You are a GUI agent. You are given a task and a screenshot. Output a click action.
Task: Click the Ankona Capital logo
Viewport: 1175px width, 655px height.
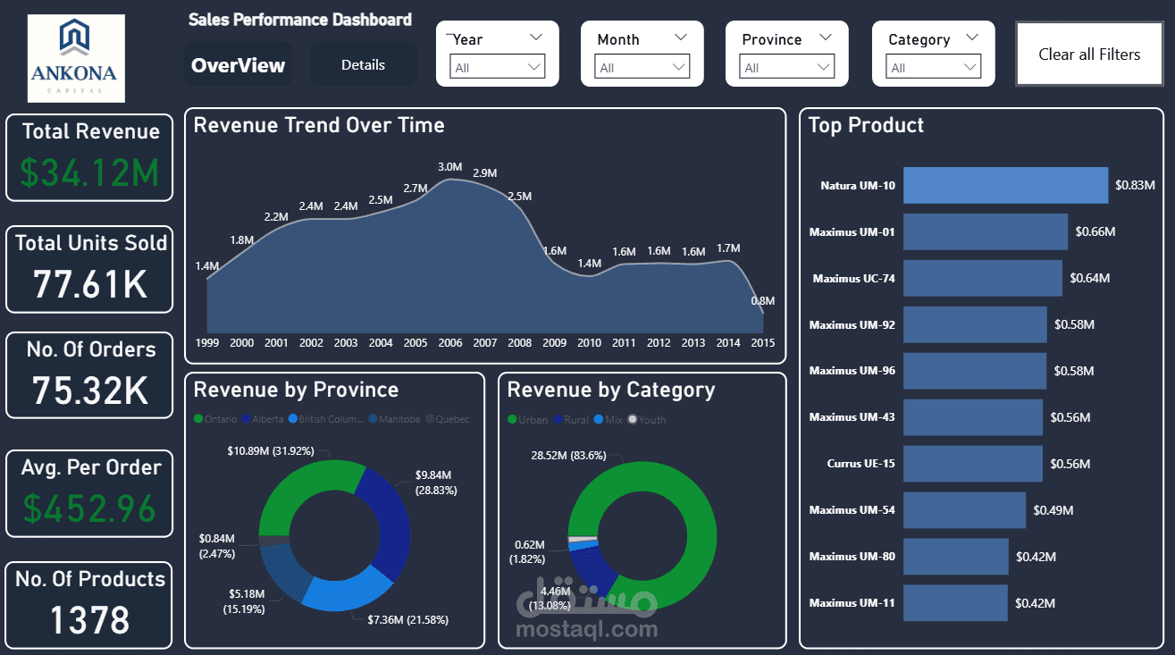(x=75, y=57)
